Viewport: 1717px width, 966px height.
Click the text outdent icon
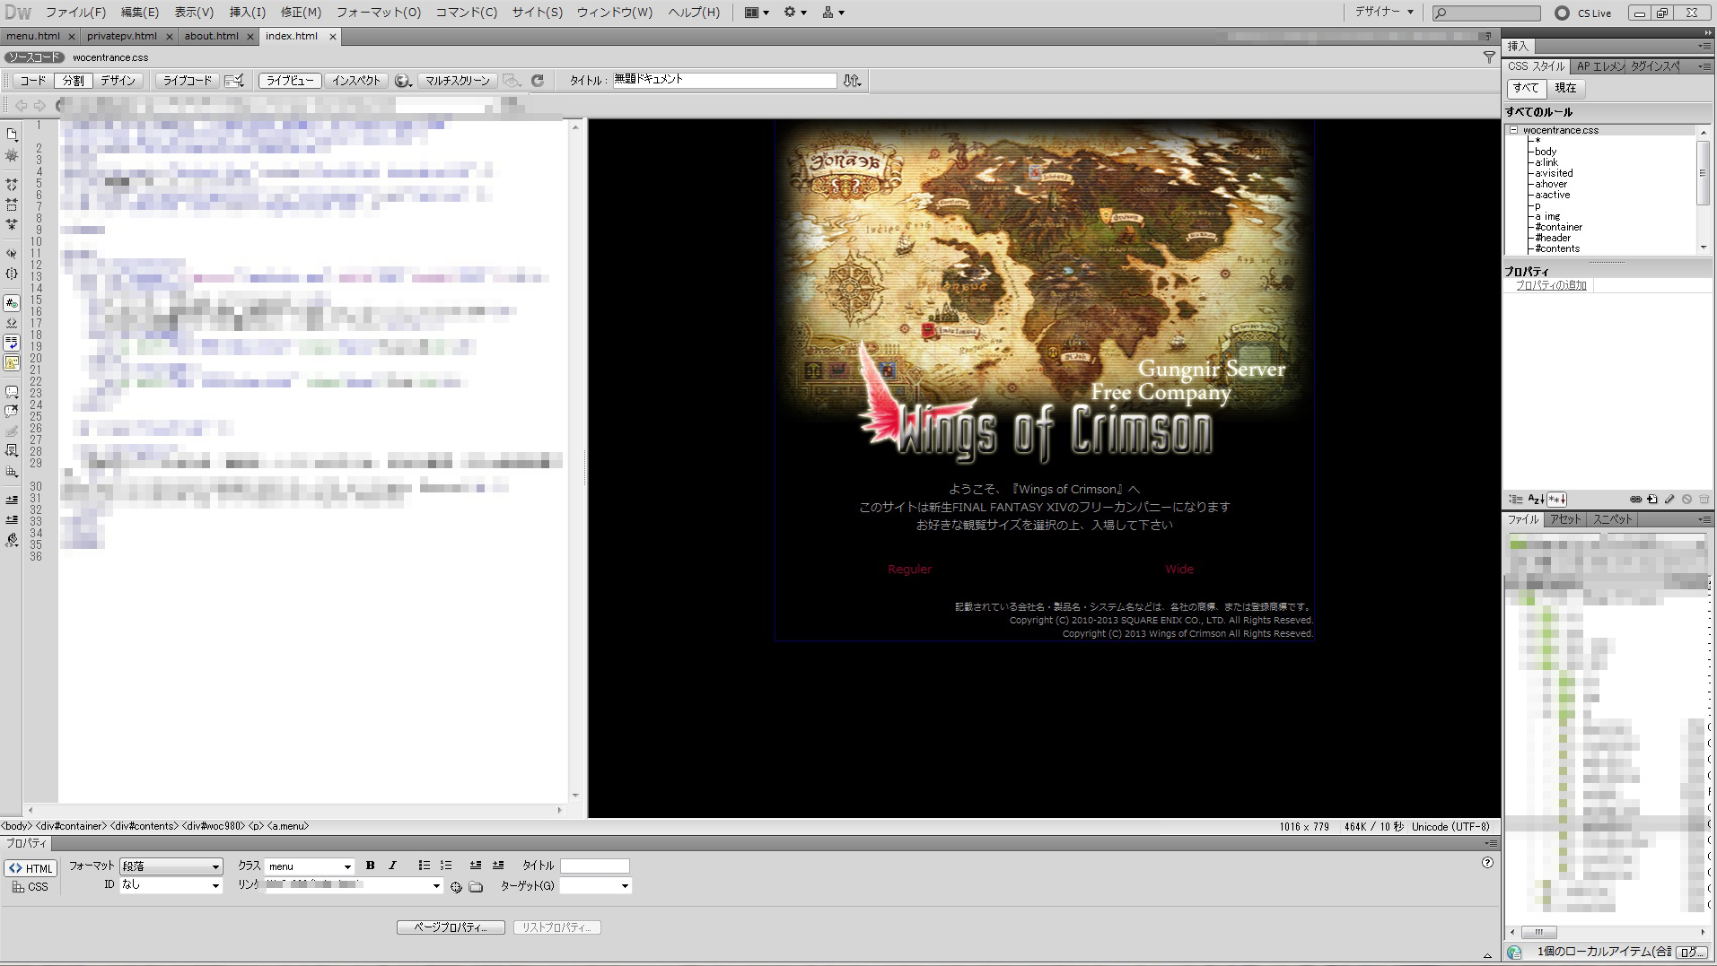click(x=476, y=866)
